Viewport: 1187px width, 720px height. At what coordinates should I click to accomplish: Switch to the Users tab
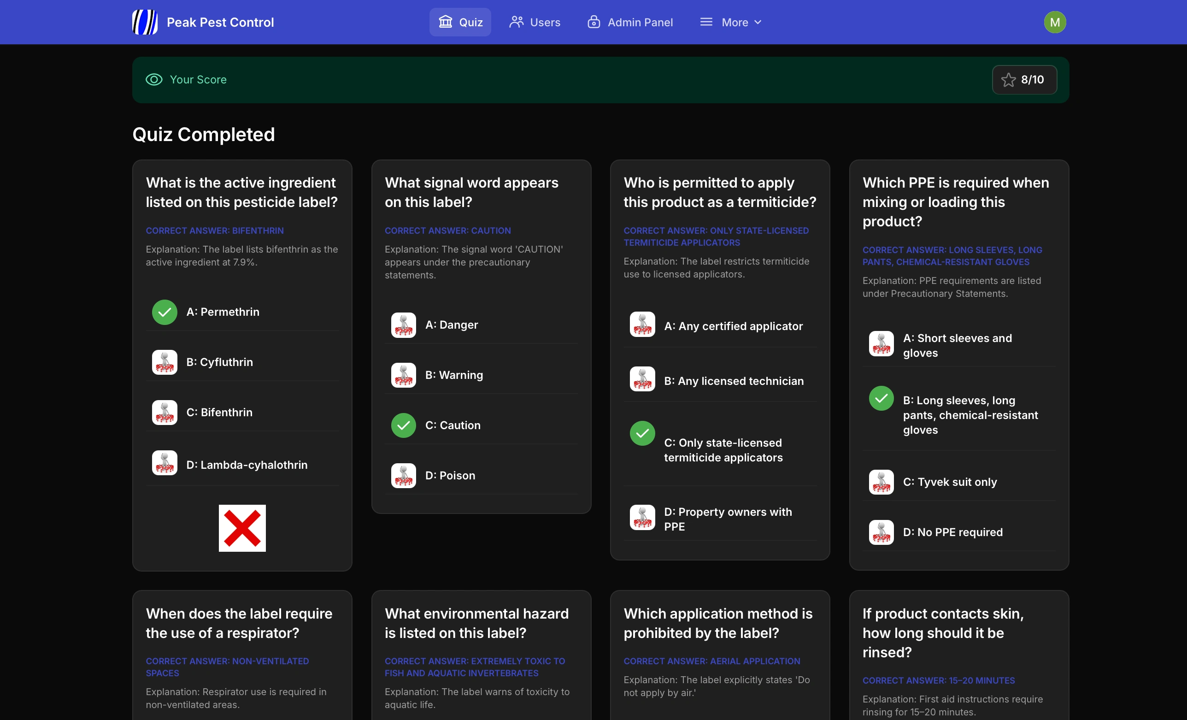tap(535, 22)
